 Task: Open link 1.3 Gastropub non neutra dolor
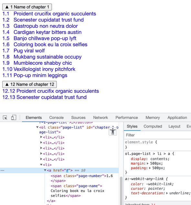[x=40, y=26]
